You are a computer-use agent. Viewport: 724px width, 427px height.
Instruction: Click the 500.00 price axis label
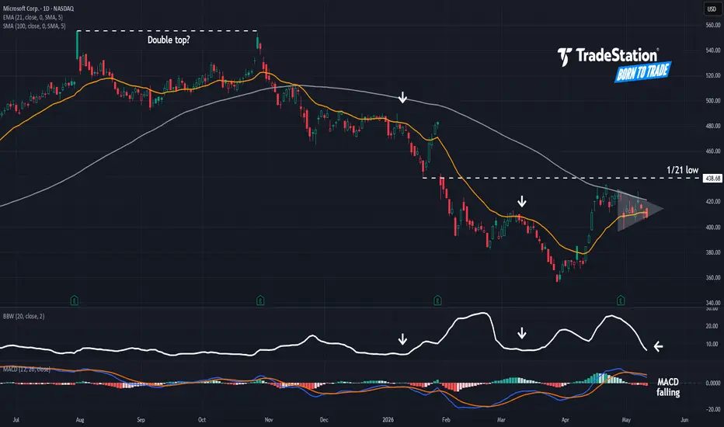[713, 101]
